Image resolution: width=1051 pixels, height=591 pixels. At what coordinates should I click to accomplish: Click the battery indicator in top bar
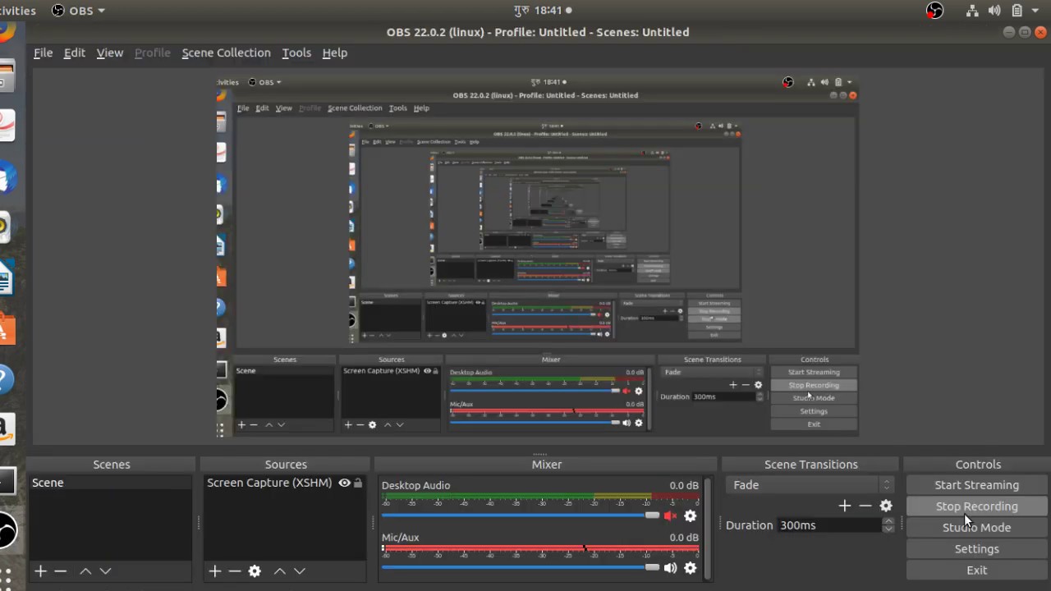(x=1017, y=11)
